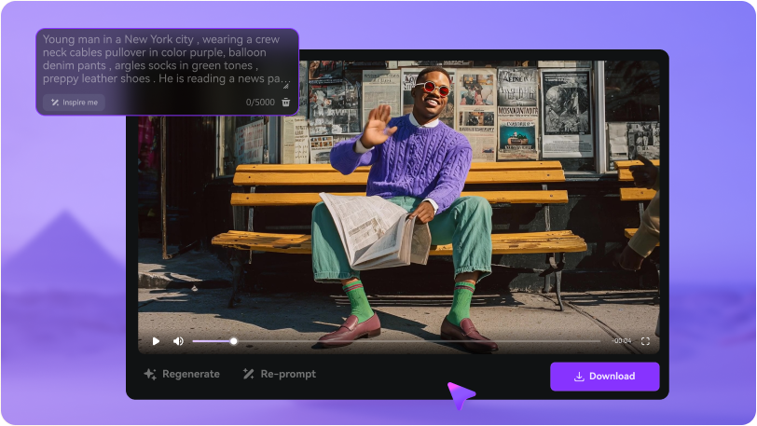The width and height of the screenshot is (757, 426).
Task: Select Re-prompt to edit the prompt
Action: (280, 374)
